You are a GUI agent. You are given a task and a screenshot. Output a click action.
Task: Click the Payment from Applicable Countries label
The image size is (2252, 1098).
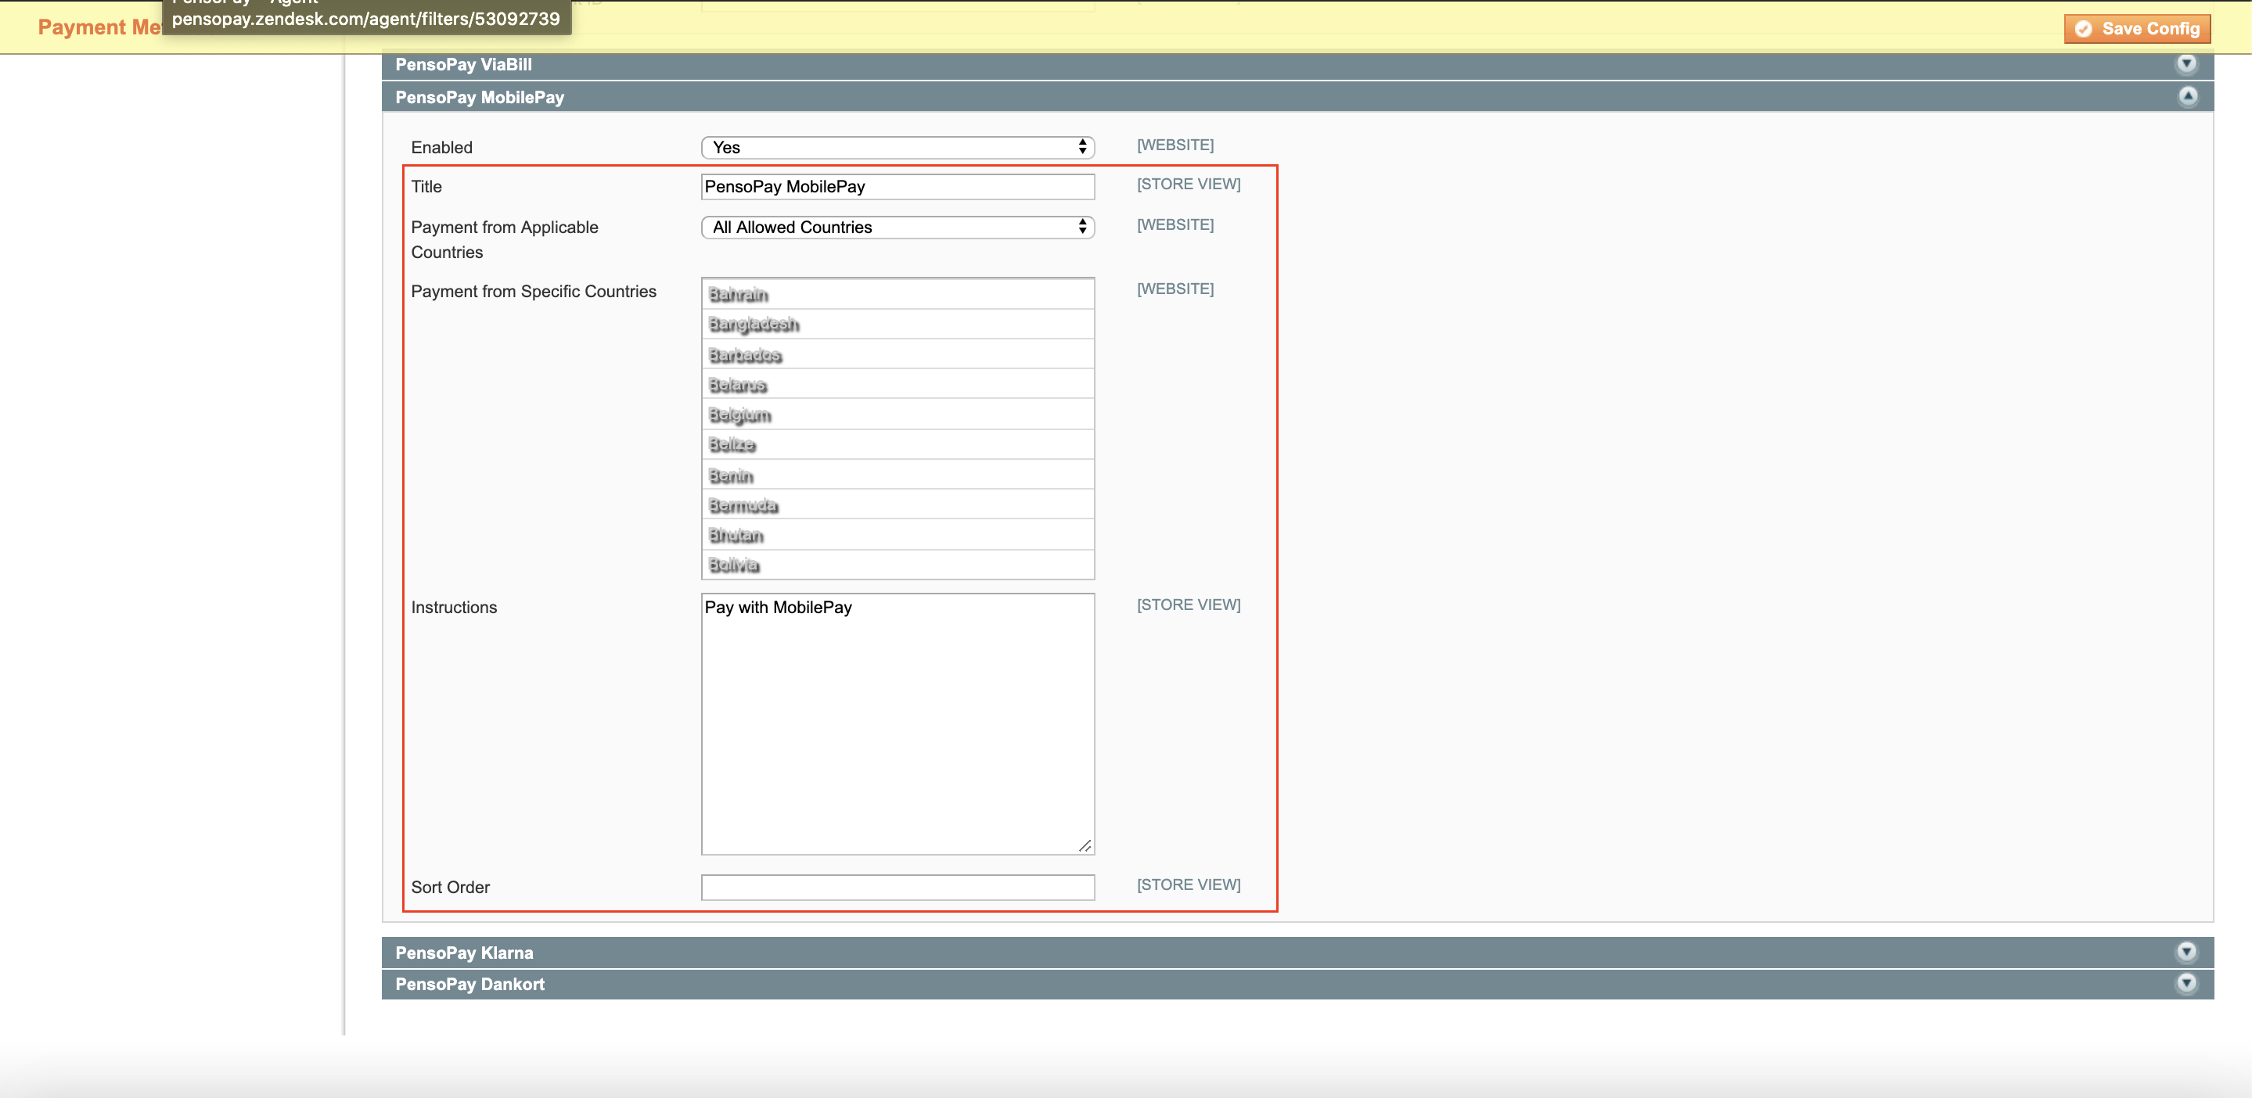pos(505,239)
